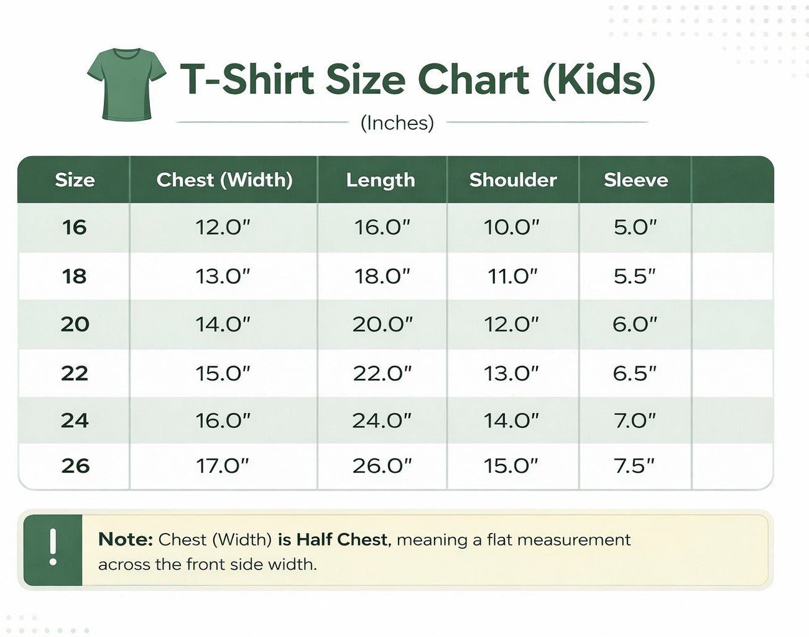Select the "Chest (Width)" column header
809x637 pixels.
coord(224,180)
